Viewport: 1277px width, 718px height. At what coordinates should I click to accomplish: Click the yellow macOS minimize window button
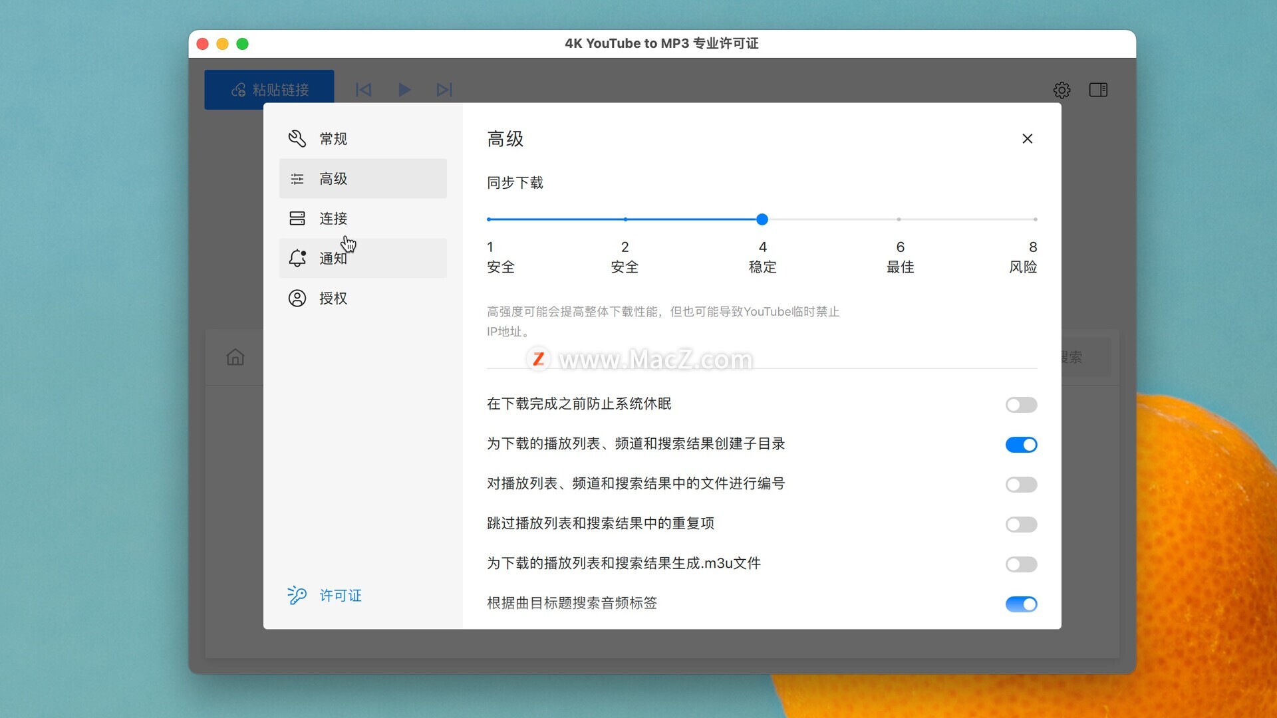click(x=223, y=44)
